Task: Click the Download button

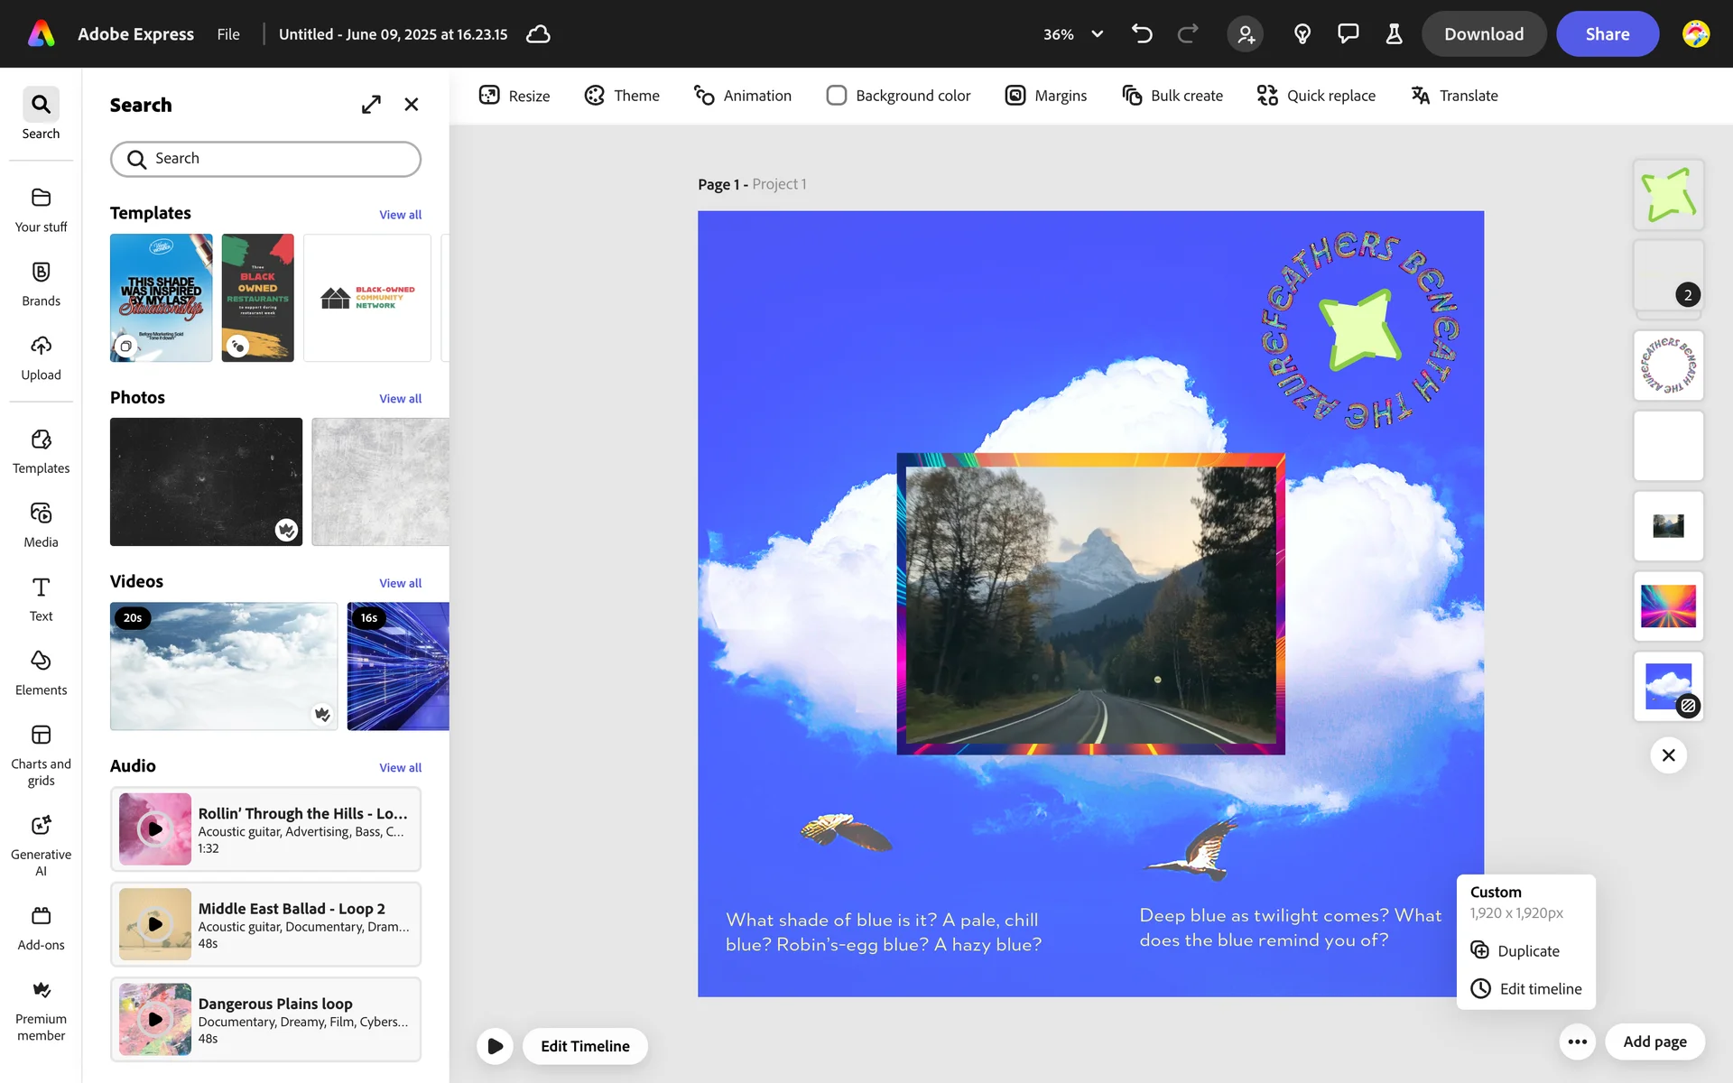Action: pos(1483,34)
